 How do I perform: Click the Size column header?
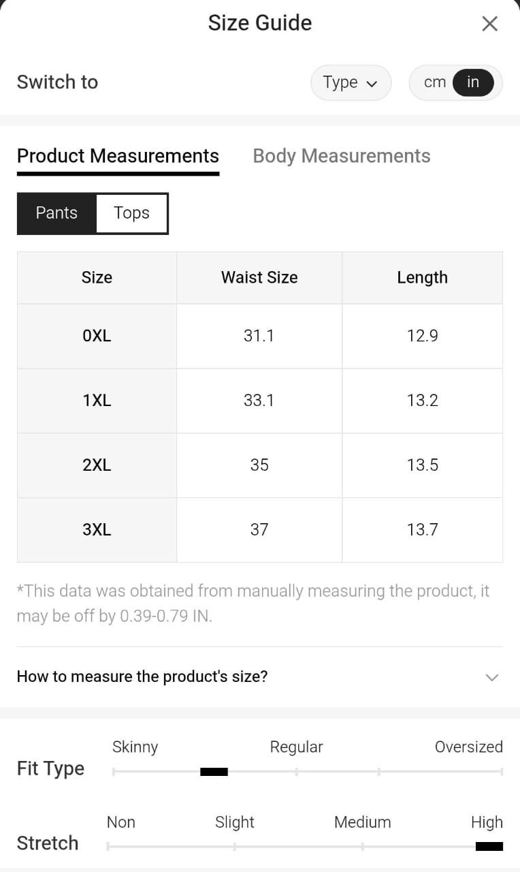click(97, 278)
